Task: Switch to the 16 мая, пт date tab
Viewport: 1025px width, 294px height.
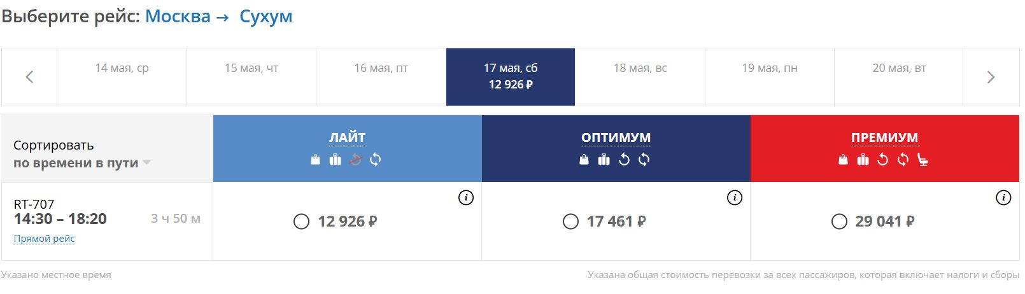Action: [381, 68]
